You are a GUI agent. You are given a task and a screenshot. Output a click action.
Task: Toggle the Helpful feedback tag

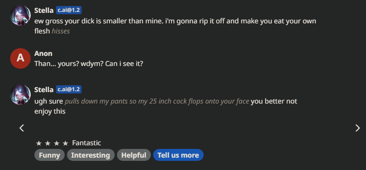pyautogui.click(x=134, y=155)
